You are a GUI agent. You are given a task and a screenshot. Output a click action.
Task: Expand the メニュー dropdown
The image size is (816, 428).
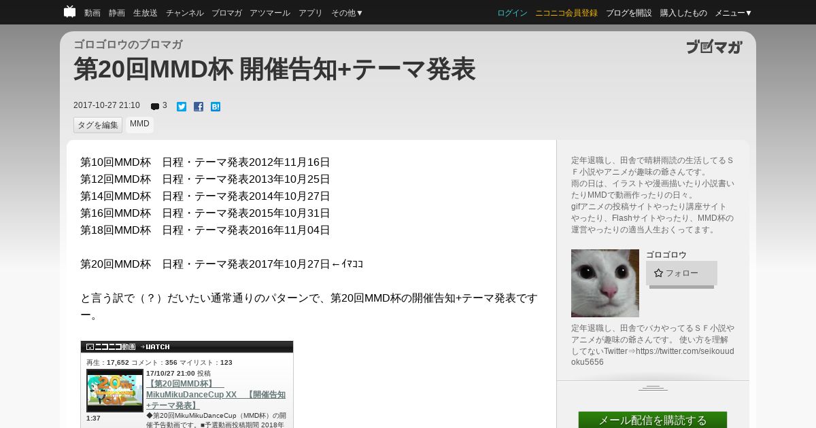(733, 13)
